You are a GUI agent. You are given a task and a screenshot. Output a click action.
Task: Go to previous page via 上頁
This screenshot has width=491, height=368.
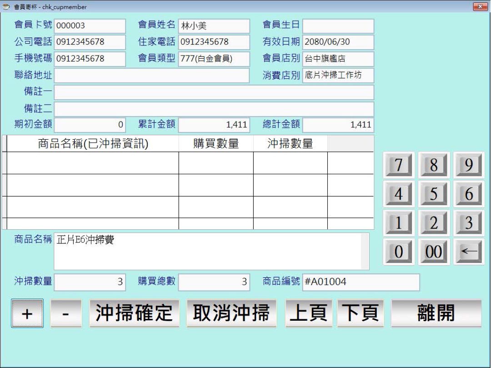(x=309, y=313)
